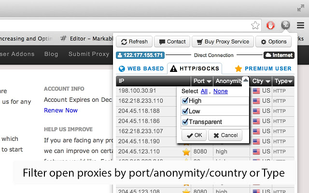The width and height of the screenshot is (309, 193).
Task: Uncheck the Low anonymity checkbox
Action: pos(185,111)
